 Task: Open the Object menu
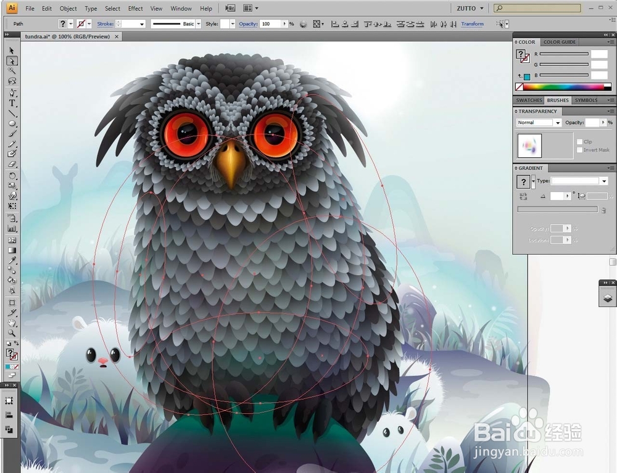(68, 8)
